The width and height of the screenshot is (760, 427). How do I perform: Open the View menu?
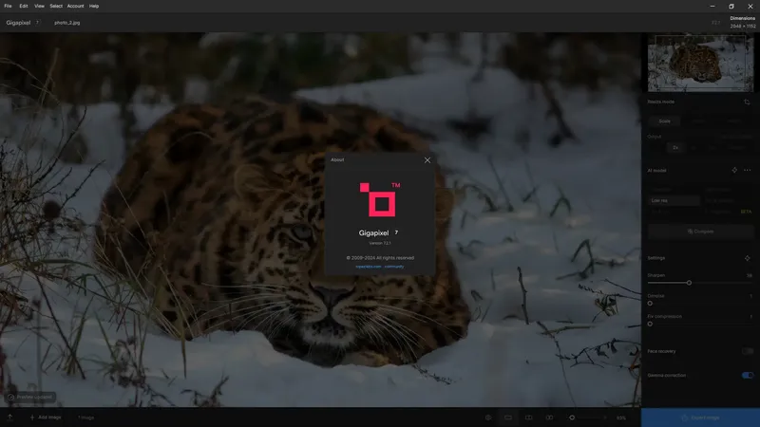coord(39,6)
